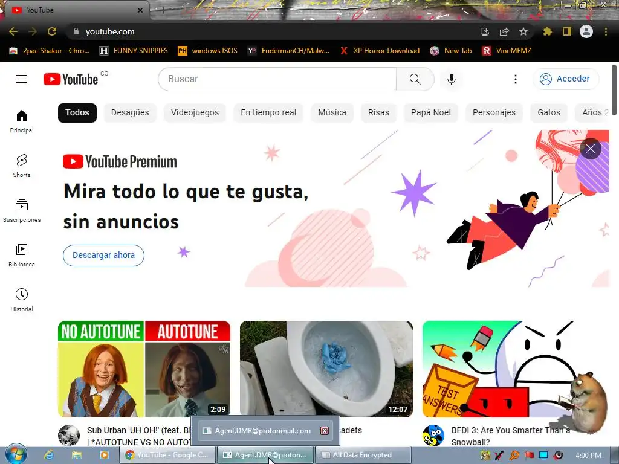The image size is (619, 464).
Task: Click the red flag tray icon
Action: 529,456
